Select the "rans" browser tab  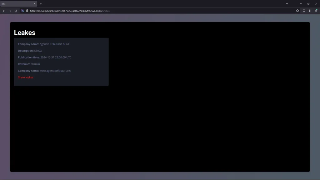point(16,4)
